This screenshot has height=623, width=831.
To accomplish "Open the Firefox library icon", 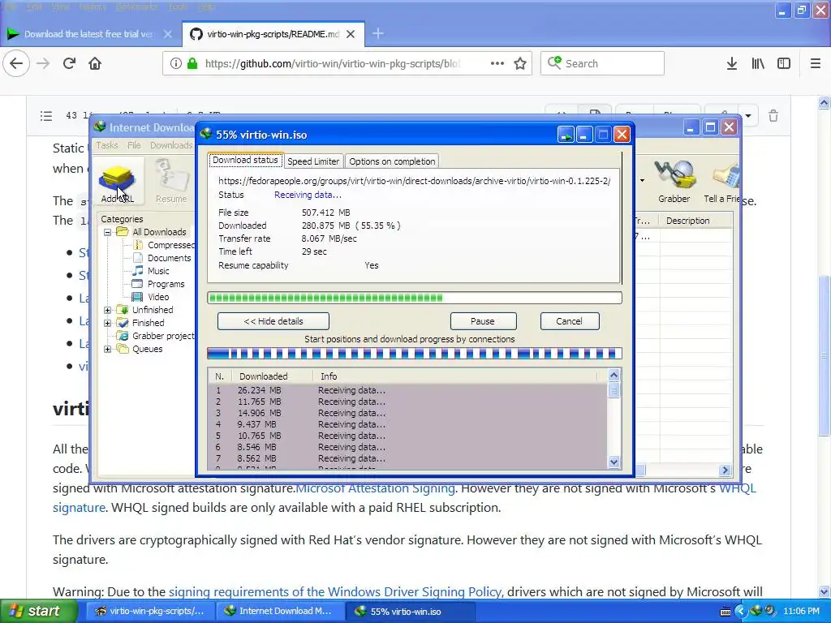I will coord(758,63).
